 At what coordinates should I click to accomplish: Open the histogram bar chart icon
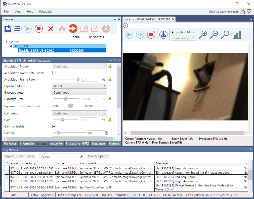tap(237, 35)
